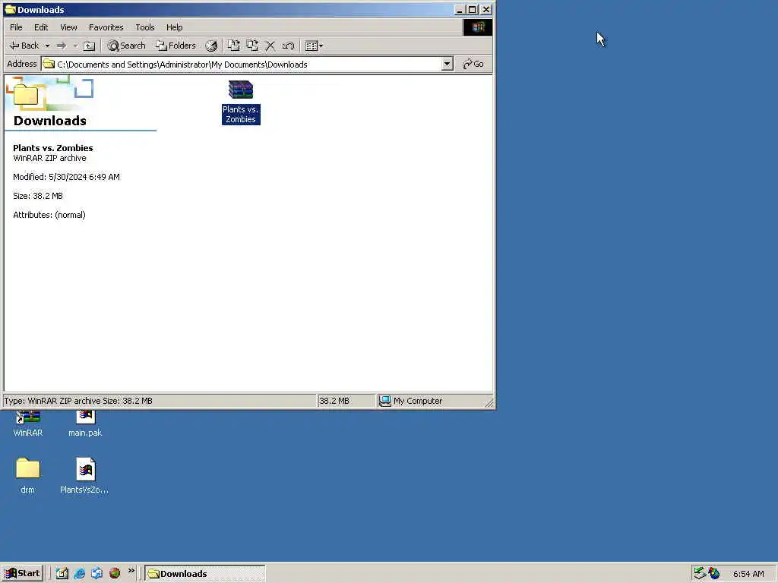This screenshot has width=778, height=583.
Task: Open the View menu
Action: tap(68, 27)
